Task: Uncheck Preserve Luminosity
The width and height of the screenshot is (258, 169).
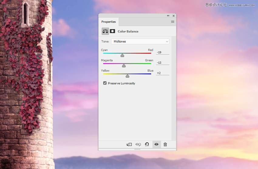Action: coord(105,83)
